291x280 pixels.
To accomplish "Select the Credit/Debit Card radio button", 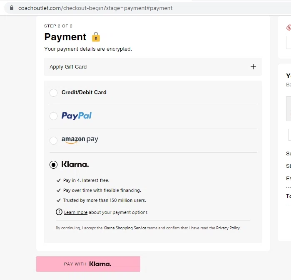I will [53, 93].
